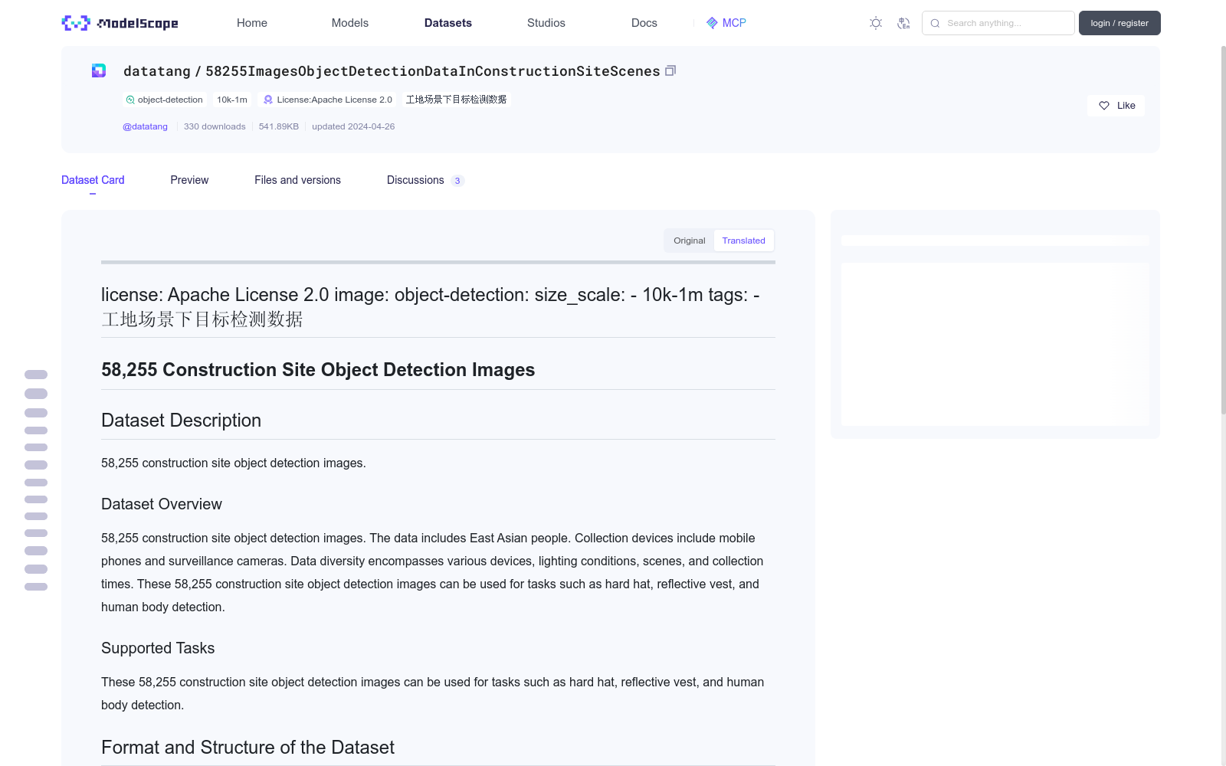Click the 541.89KB size text
Screen dimensions: 1226x766
tap(279, 126)
